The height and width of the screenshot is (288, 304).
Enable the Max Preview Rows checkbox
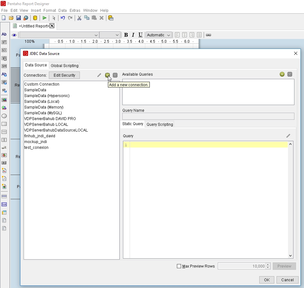(179, 266)
